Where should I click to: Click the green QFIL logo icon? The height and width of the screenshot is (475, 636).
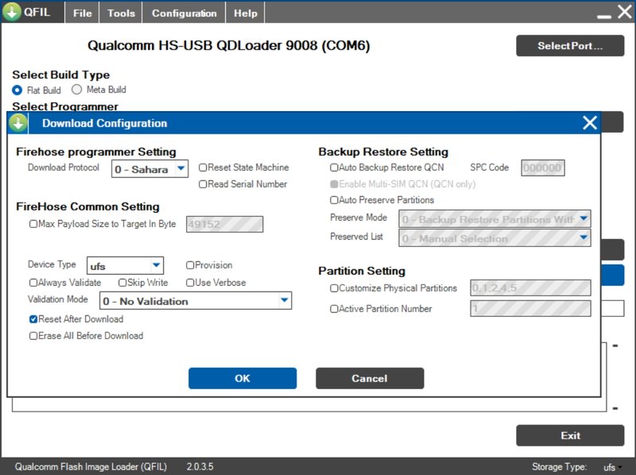11,12
